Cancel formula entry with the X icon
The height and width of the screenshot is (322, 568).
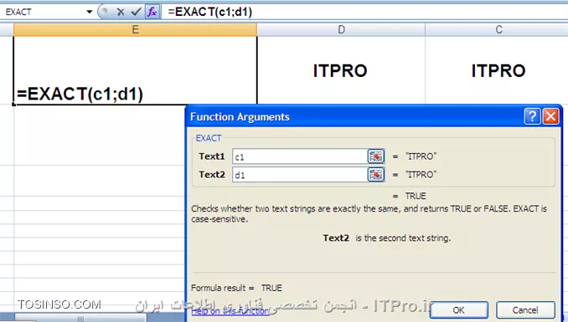121,12
